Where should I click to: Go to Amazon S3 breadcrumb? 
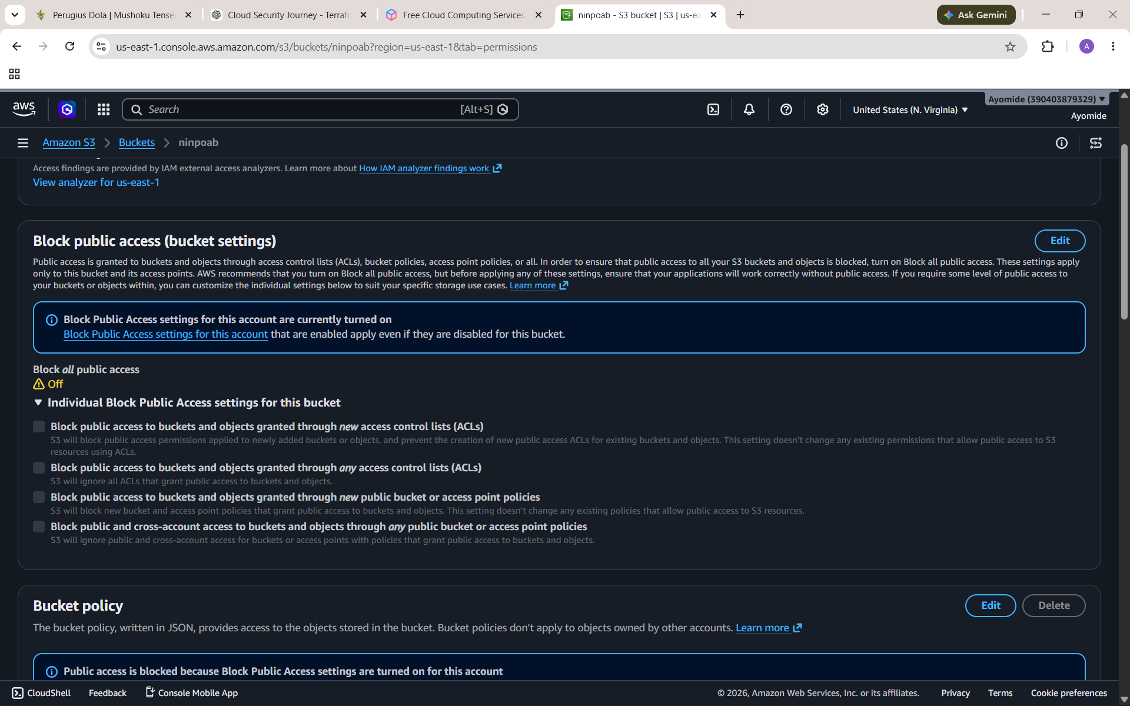point(69,142)
